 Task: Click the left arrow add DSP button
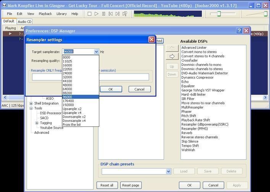172,48
